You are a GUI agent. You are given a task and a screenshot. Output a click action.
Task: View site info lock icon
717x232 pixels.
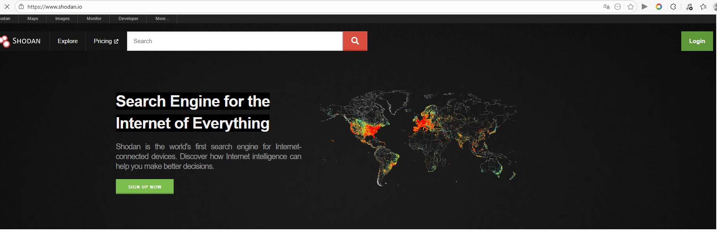coord(21,7)
